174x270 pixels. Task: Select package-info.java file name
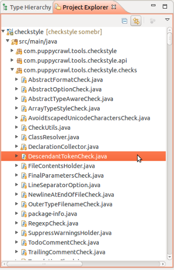click(52, 214)
